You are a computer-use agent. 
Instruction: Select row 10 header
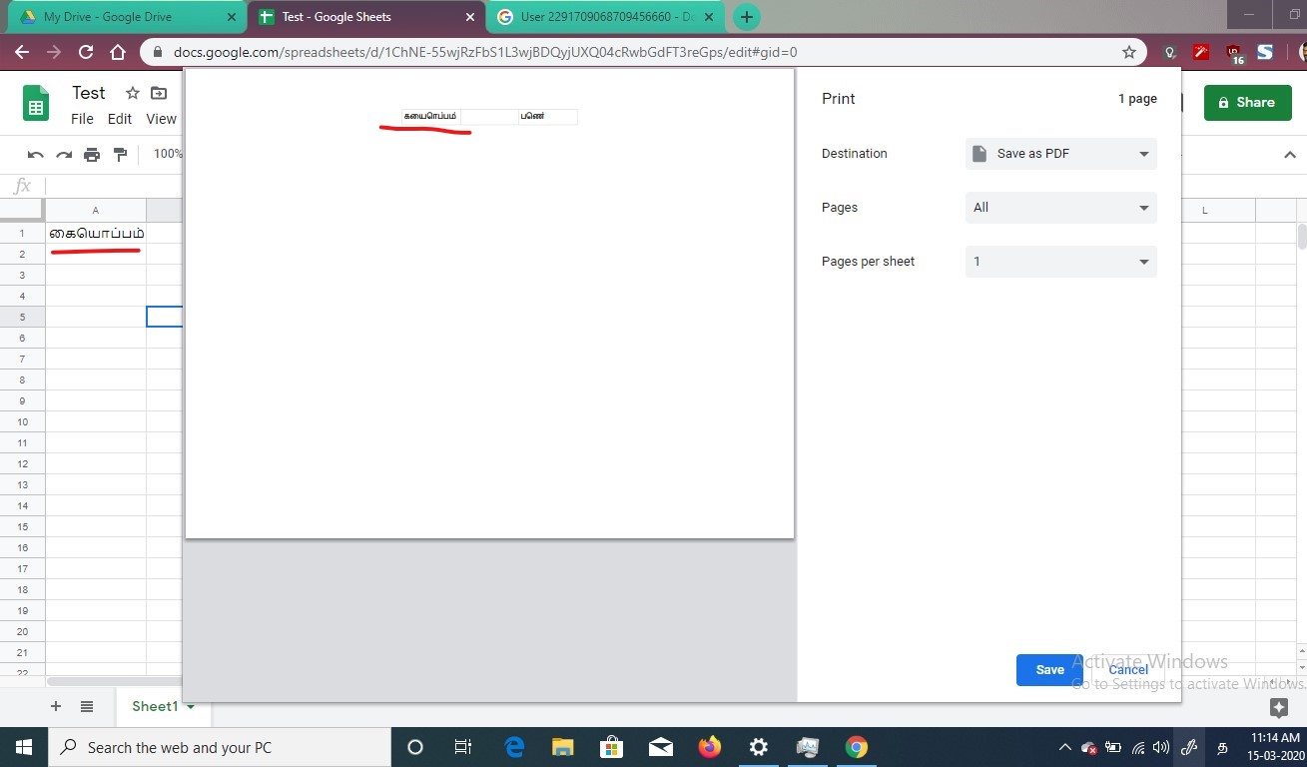coord(22,421)
